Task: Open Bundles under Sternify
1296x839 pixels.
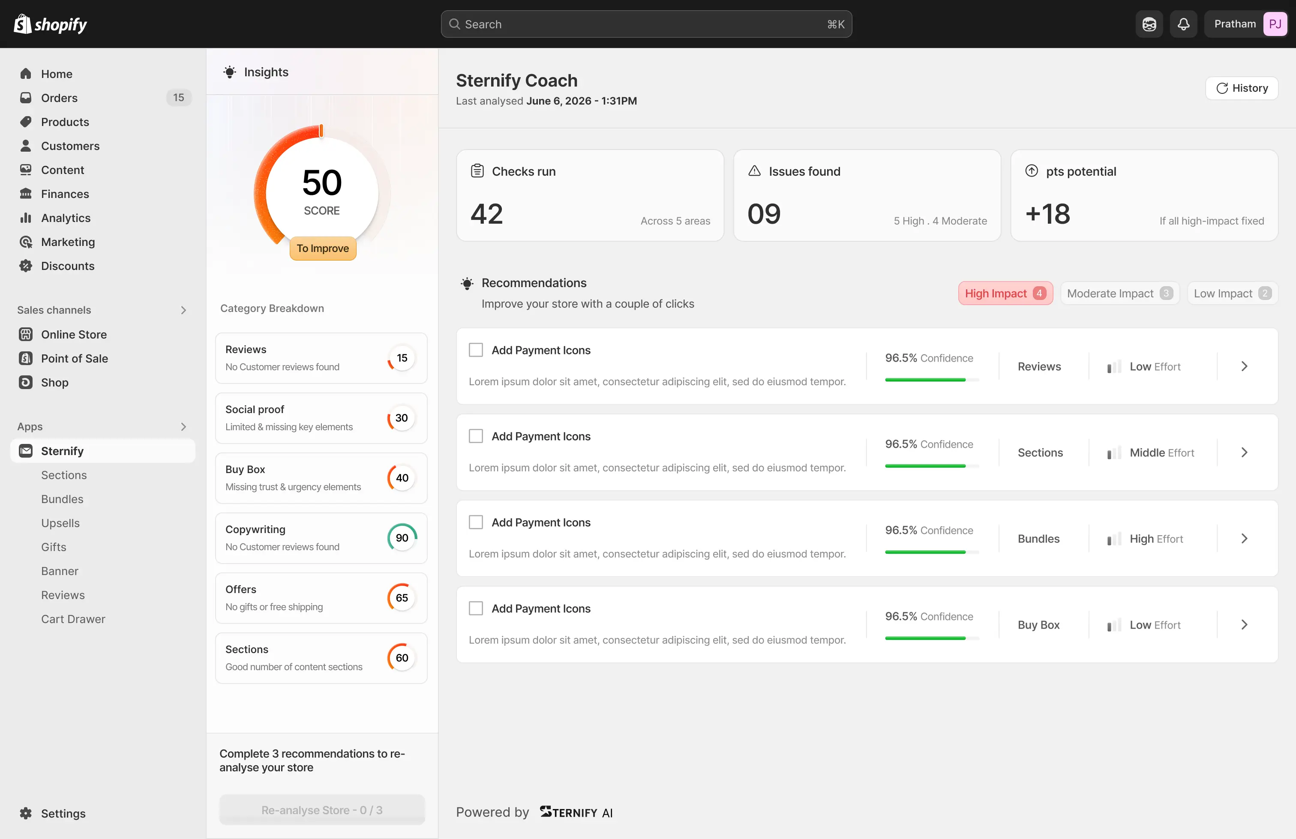Action: (62, 499)
